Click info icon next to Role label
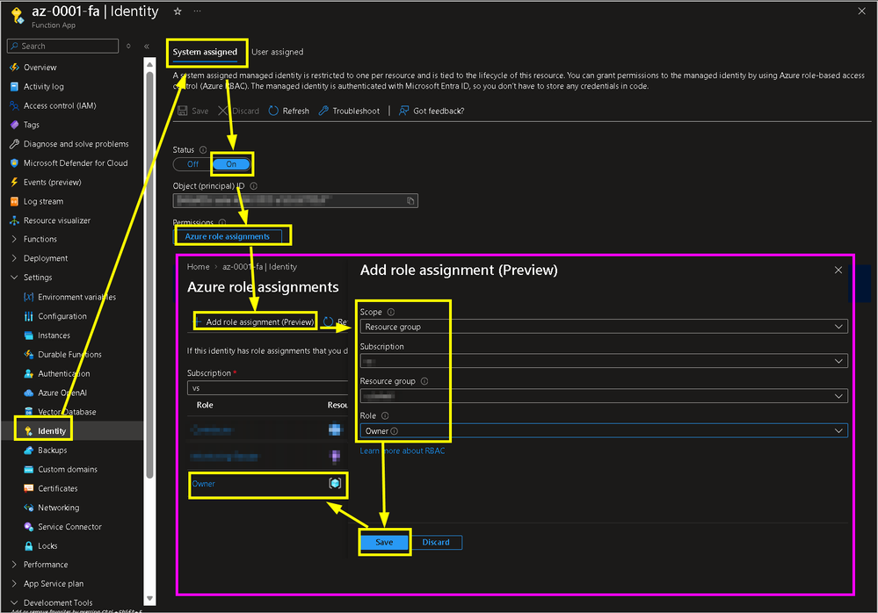This screenshot has width=878, height=613. tap(385, 415)
